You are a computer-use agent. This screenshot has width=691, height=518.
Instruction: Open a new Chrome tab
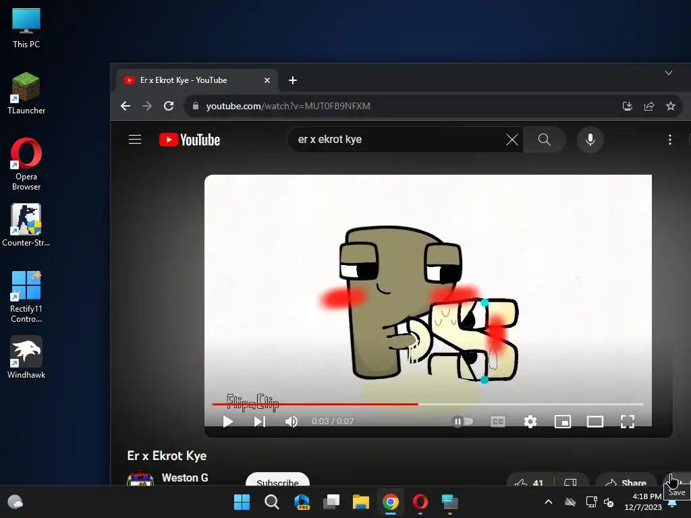[x=293, y=80]
